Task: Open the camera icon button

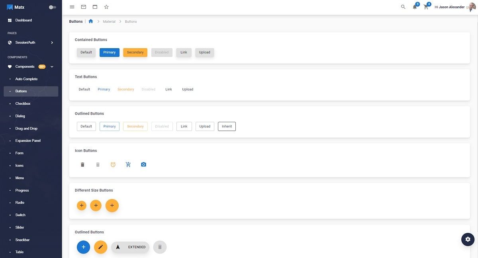Action: pyautogui.click(x=143, y=164)
